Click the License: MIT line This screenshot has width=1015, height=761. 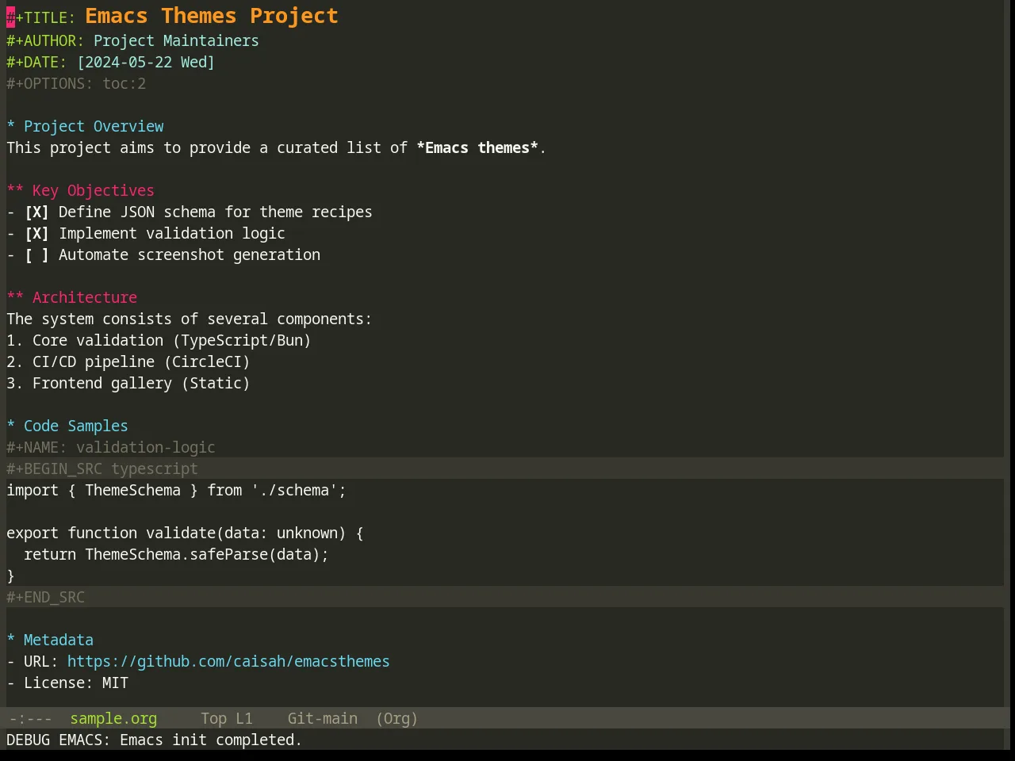point(67,683)
